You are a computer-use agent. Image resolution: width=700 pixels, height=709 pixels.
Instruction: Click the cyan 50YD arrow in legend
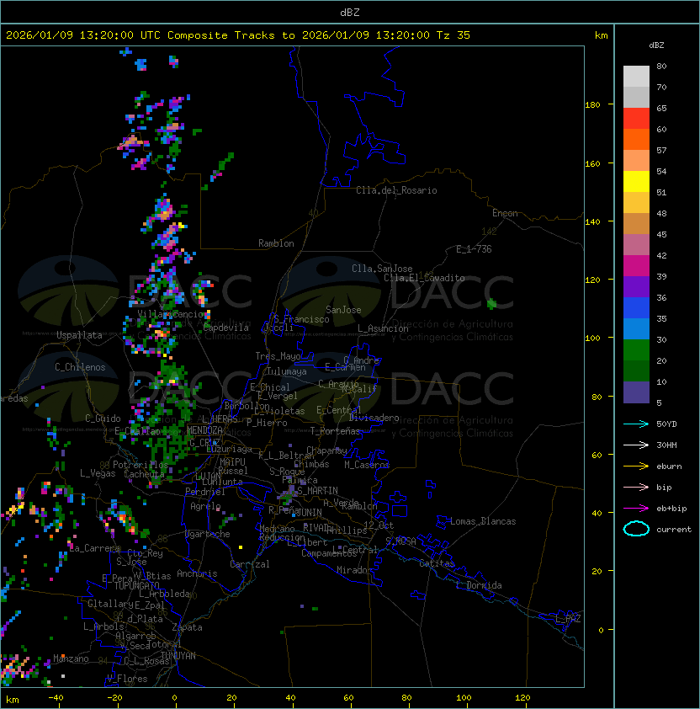(x=636, y=424)
